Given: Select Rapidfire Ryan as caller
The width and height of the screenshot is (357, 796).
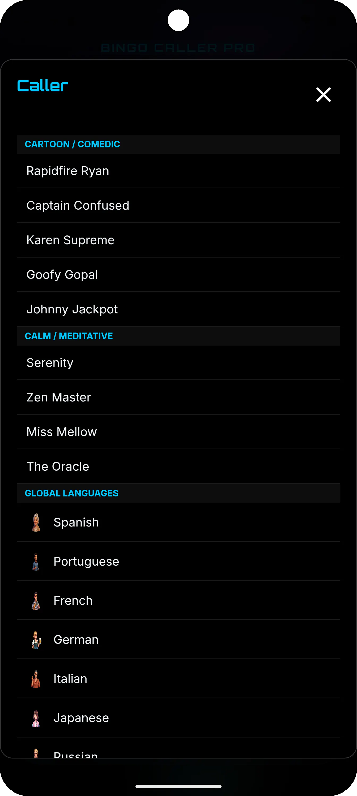Looking at the screenshot, I should click(178, 171).
